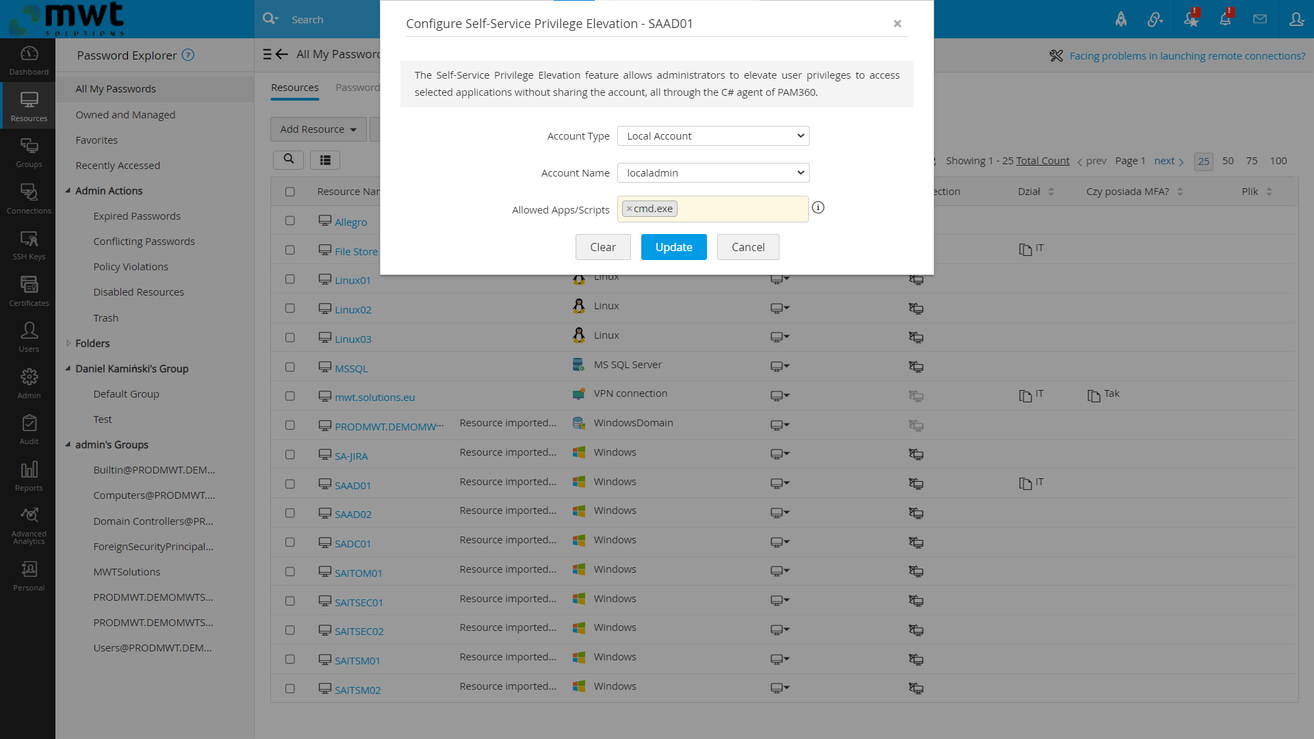Open the Add Resource dropdown
This screenshot has height=739, width=1314.
tap(318, 129)
